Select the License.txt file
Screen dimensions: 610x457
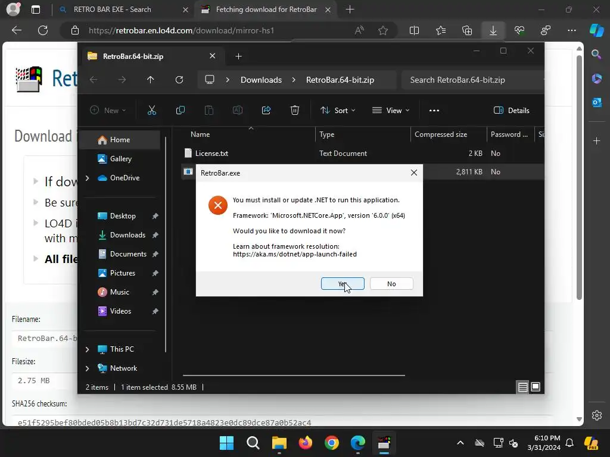[211, 153]
